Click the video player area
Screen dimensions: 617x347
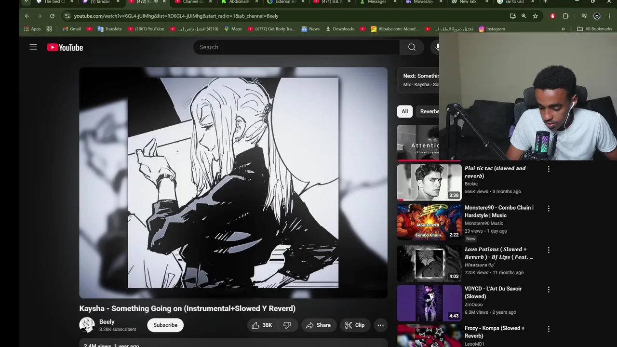(x=233, y=183)
